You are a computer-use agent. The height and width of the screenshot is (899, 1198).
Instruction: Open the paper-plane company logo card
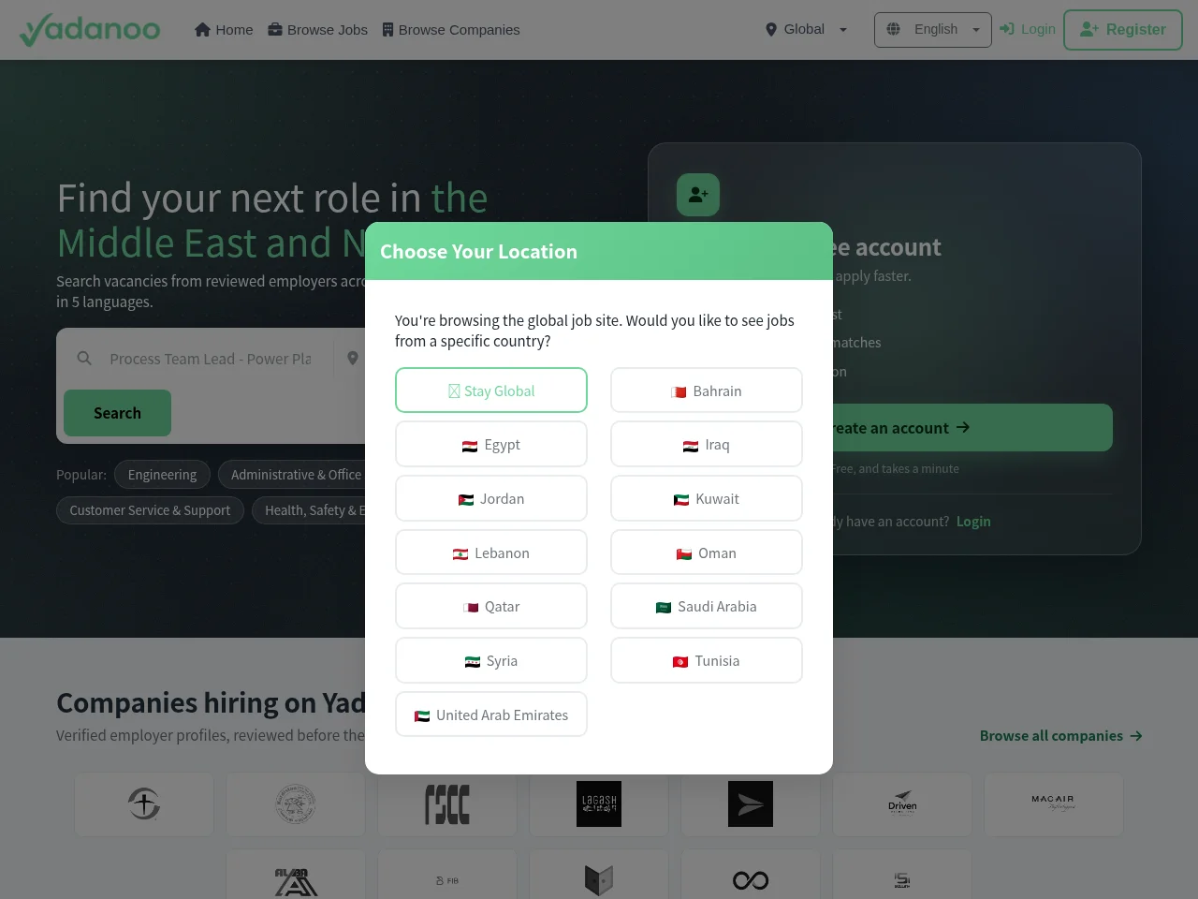(751, 804)
